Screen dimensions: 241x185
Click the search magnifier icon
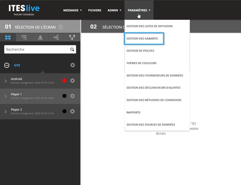[72, 50]
